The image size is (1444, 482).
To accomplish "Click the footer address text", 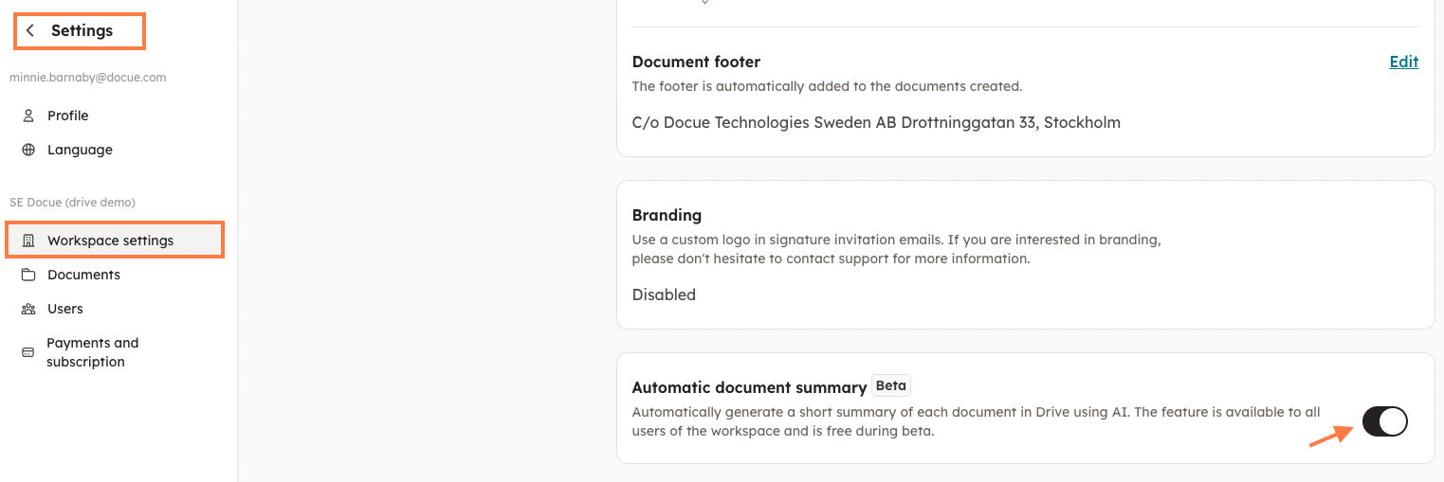I will tap(876, 122).
